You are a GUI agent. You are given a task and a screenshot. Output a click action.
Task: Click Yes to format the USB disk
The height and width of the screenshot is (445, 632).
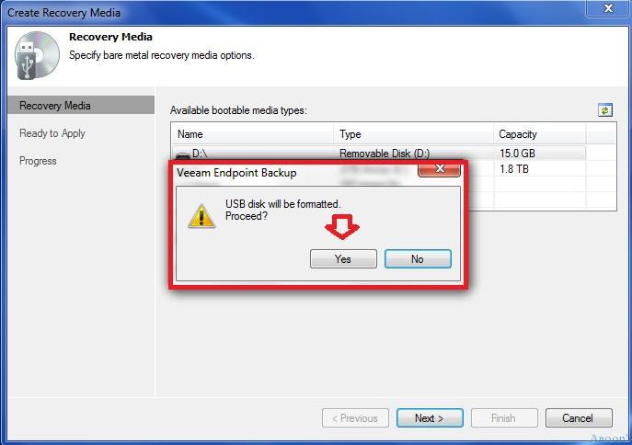[x=343, y=258]
